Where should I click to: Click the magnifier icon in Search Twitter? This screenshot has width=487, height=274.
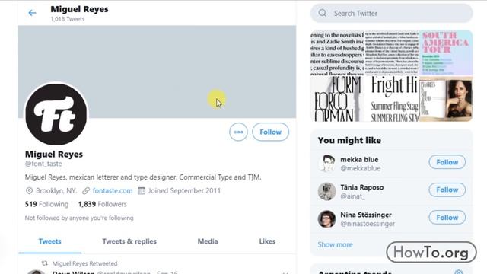coord(323,13)
